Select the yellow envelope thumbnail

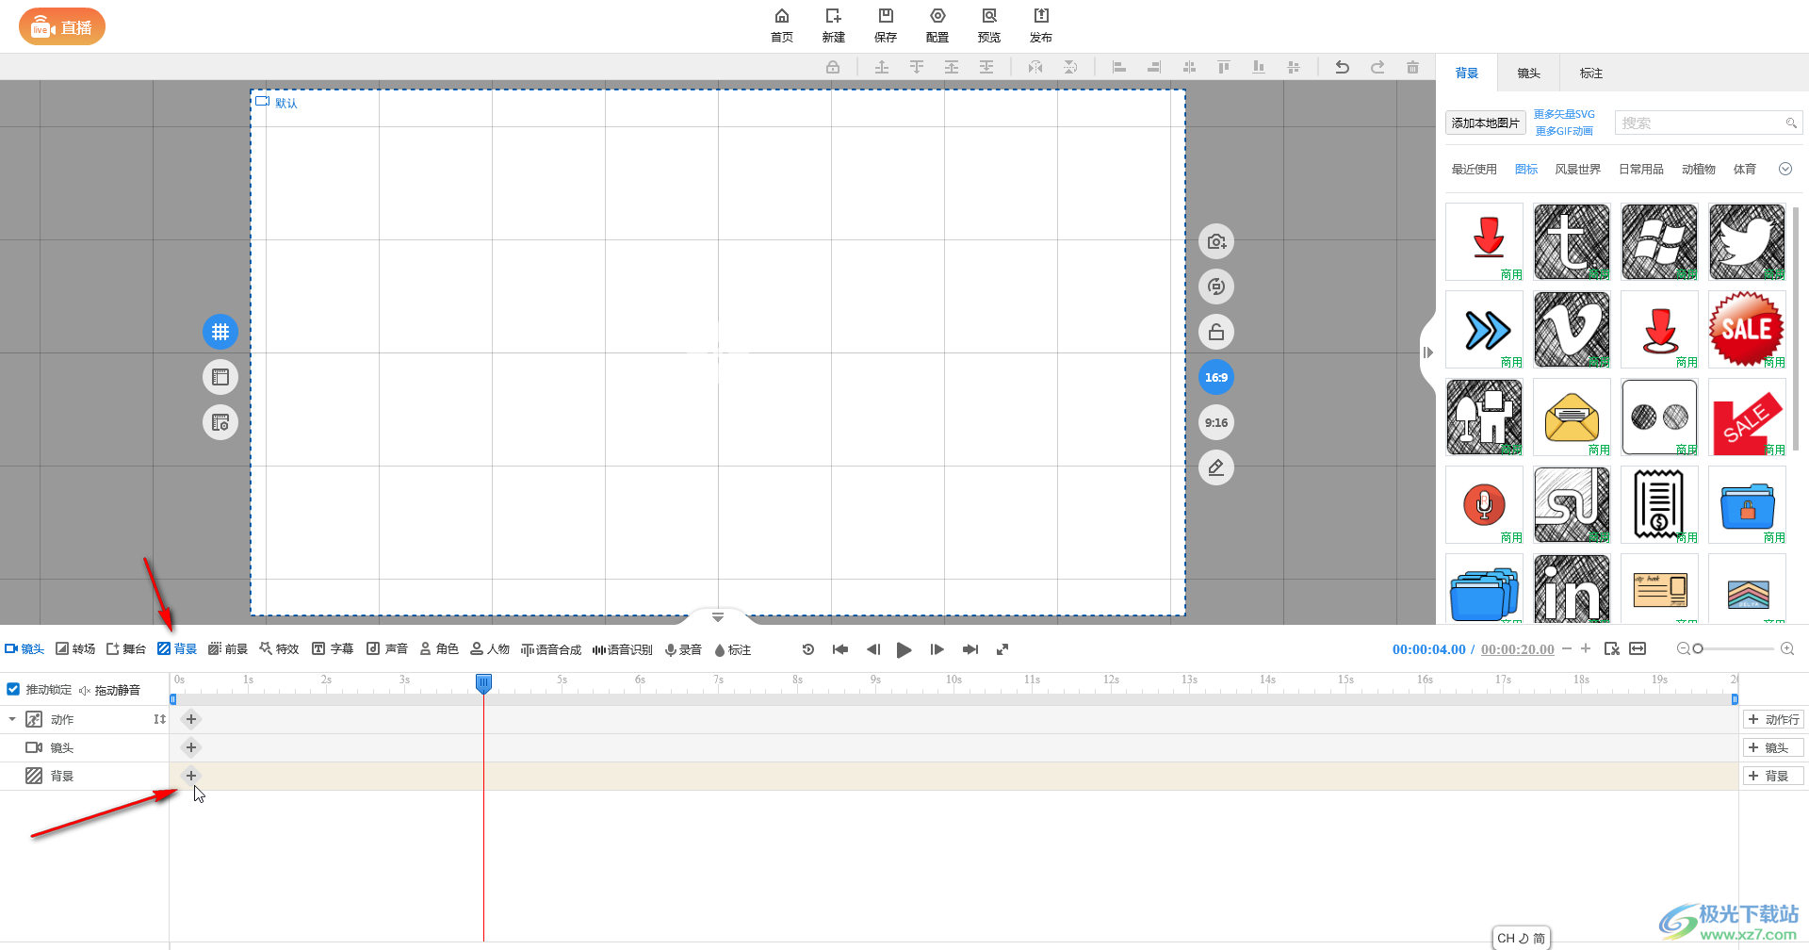pyautogui.click(x=1572, y=417)
